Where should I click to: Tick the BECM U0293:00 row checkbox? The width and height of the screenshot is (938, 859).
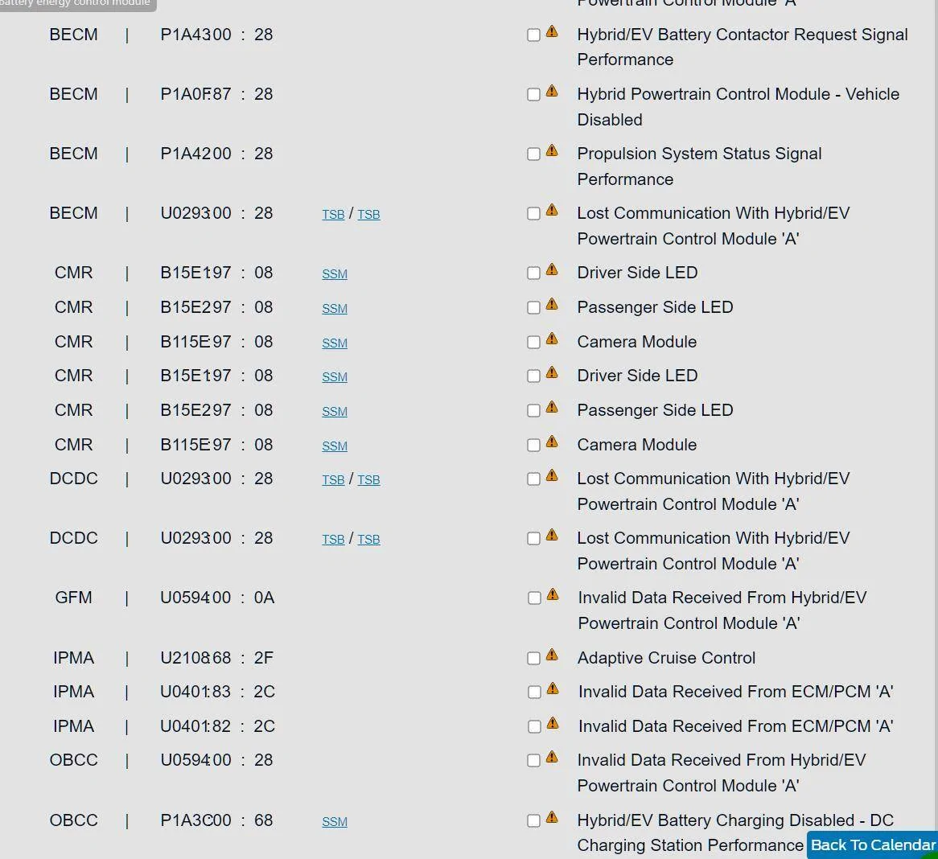533,214
